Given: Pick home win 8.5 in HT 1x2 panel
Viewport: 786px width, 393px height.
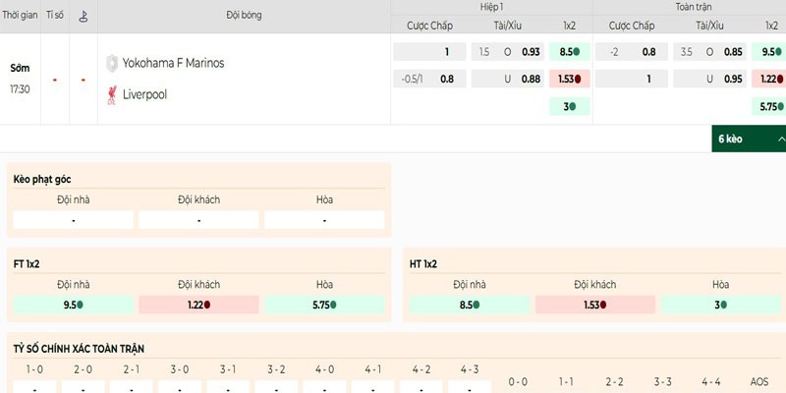Looking at the screenshot, I should (x=470, y=305).
